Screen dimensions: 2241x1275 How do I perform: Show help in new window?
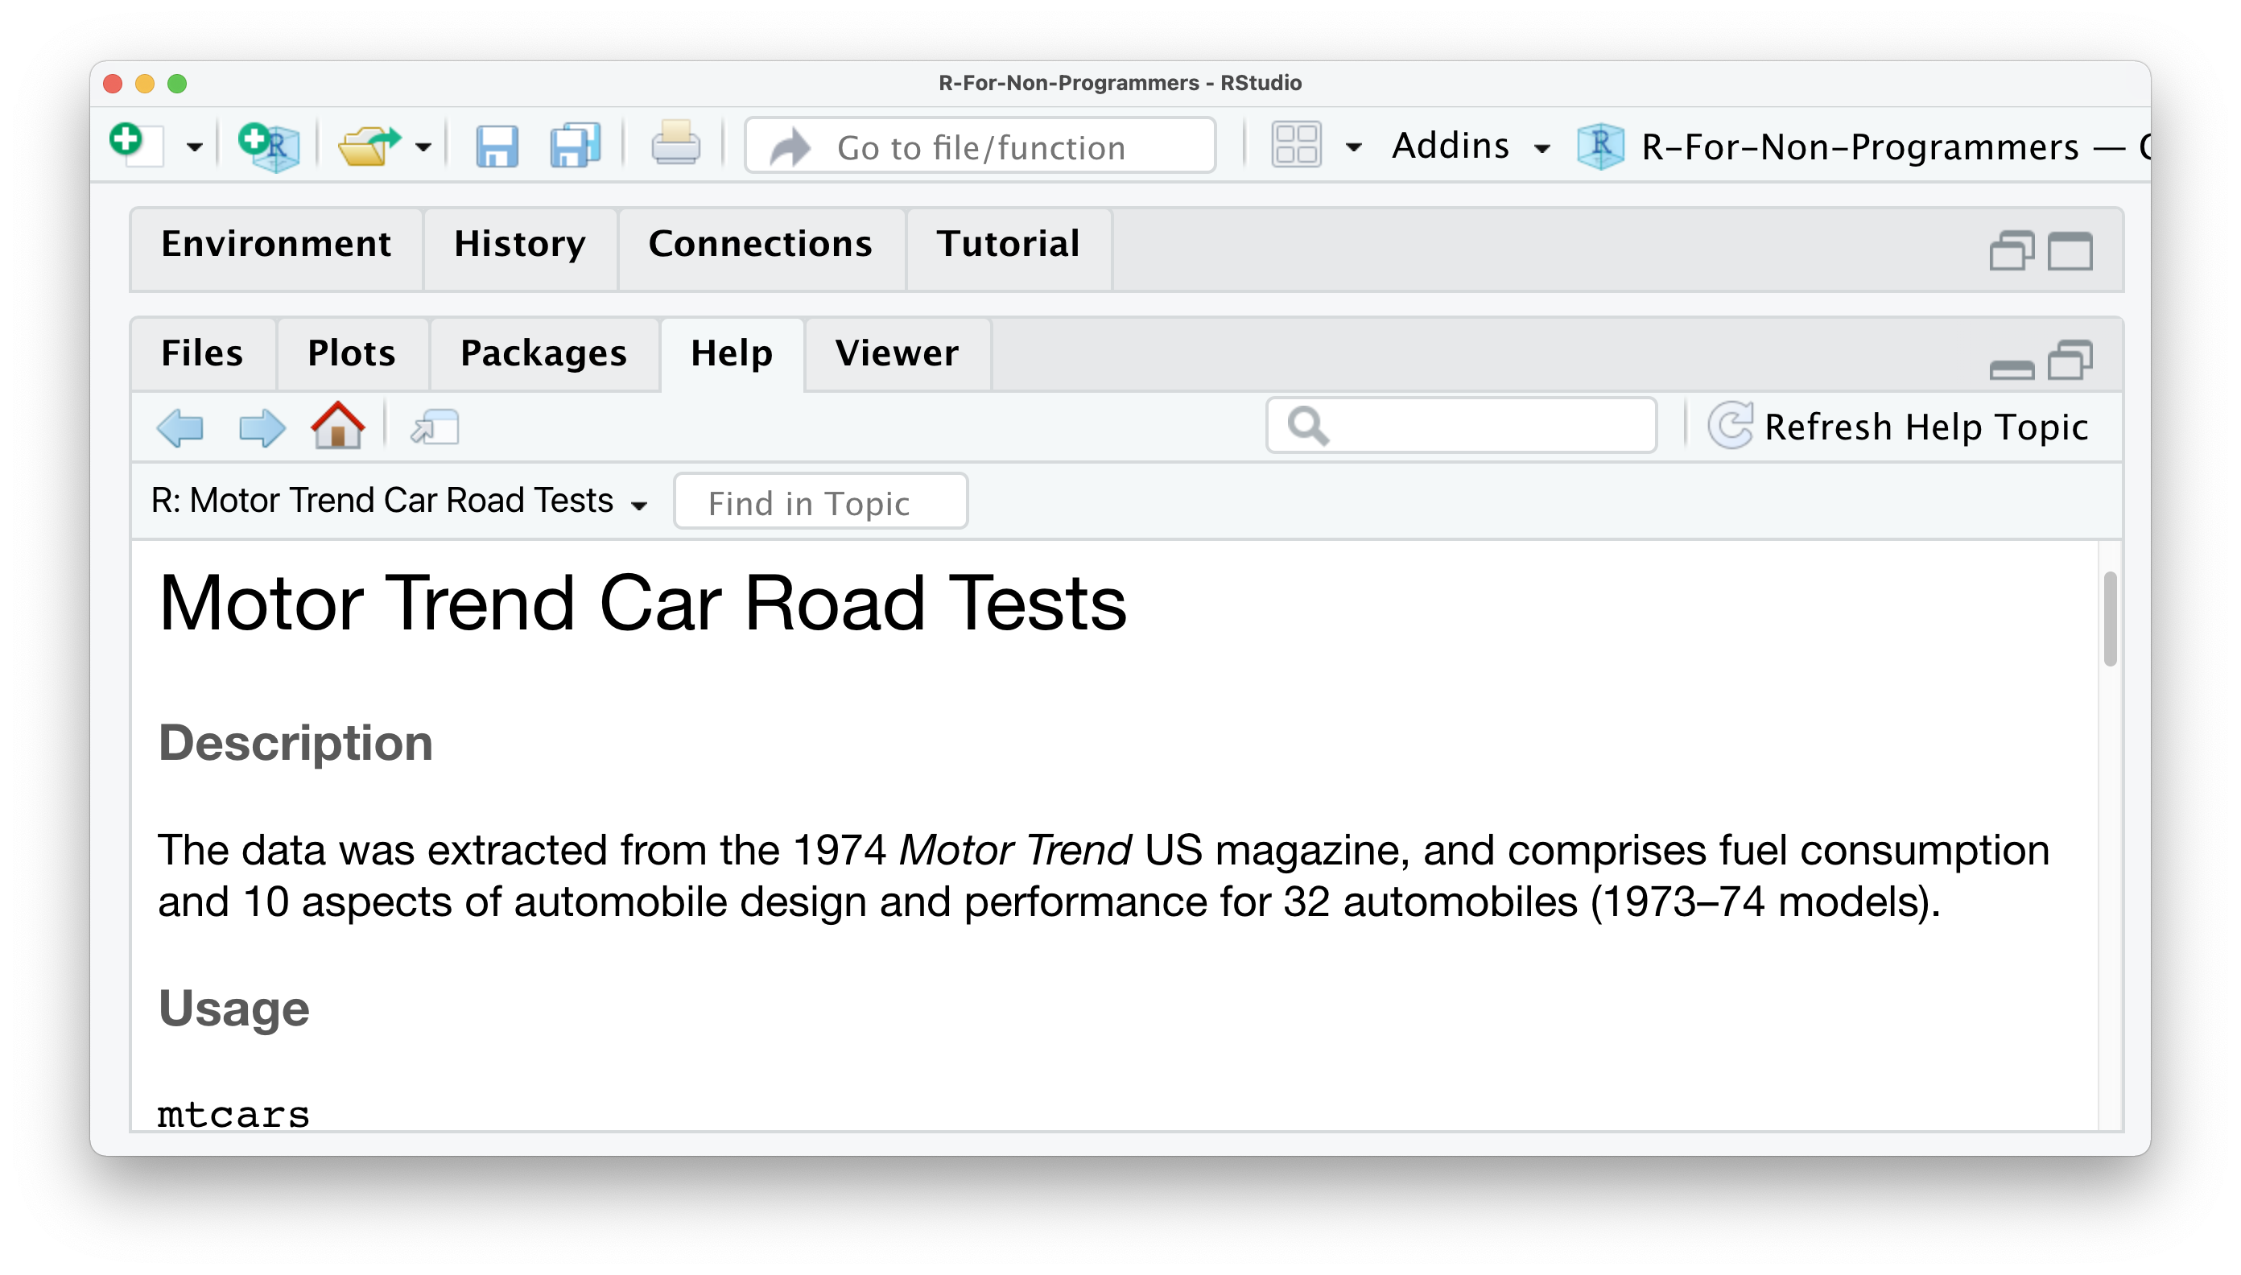tap(435, 427)
